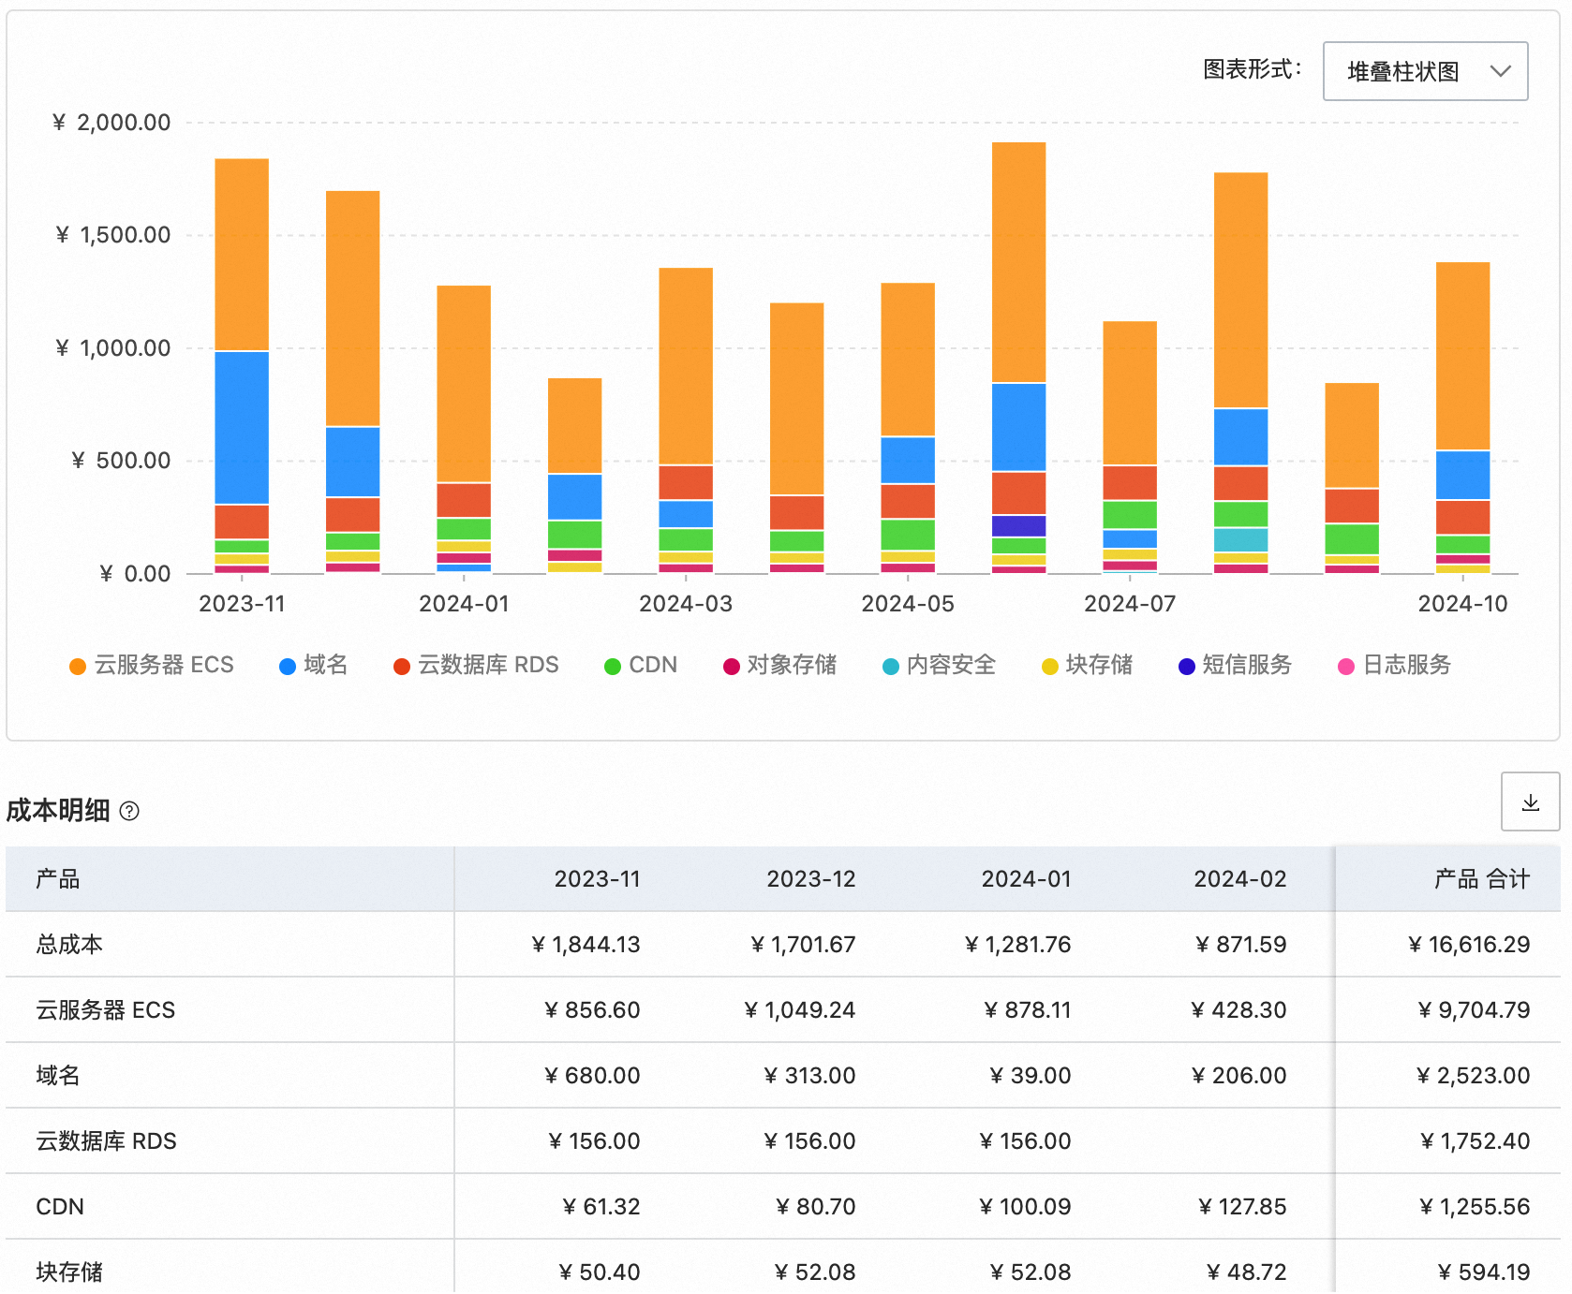Image resolution: width=1572 pixels, height=1294 pixels.
Task: Click the ¥ 594.19 块存储 total cell
Action: coord(1484,1272)
